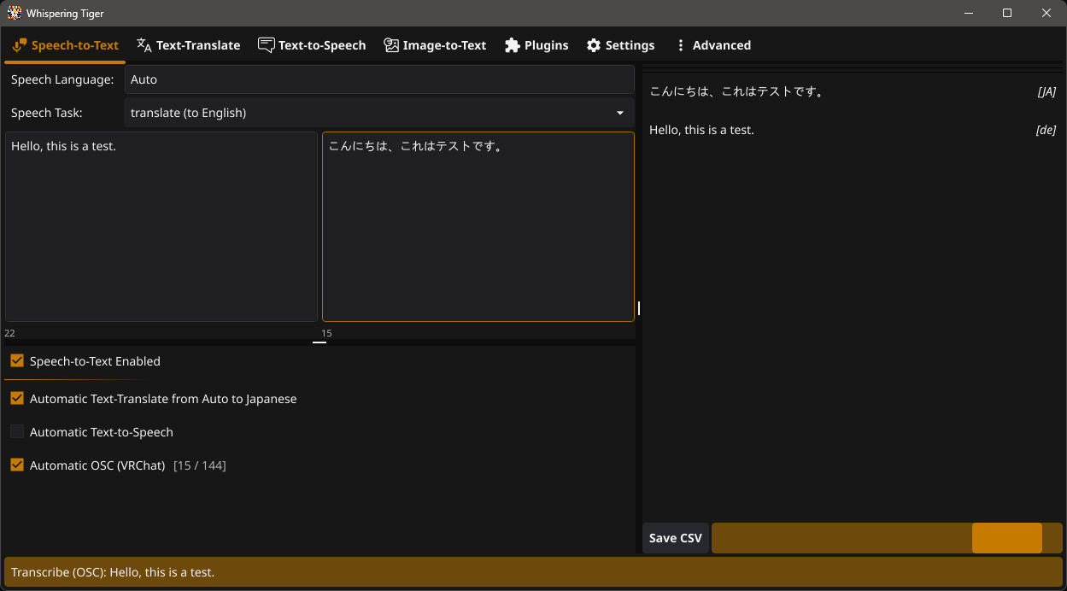The image size is (1067, 591).
Task: Click the Text-to-Speech speech bubble icon
Action: [266, 44]
